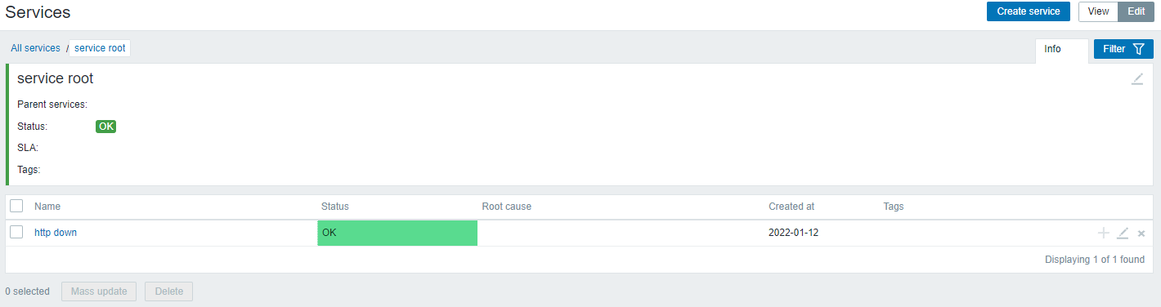Click the green OK status cell
Image resolution: width=1161 pixels, height=307 pixels.
pyautogui.click(x=397, y=233)
